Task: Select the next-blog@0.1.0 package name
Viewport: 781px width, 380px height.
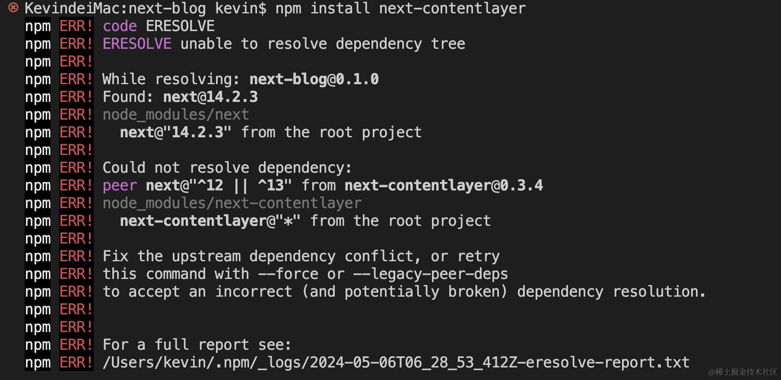Action: (314, 79)
